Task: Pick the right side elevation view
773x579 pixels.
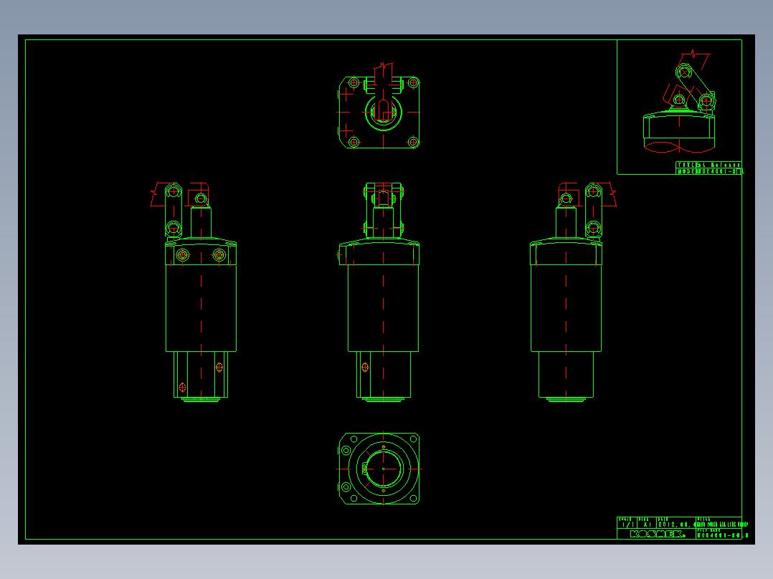Action: pos(573,292)
